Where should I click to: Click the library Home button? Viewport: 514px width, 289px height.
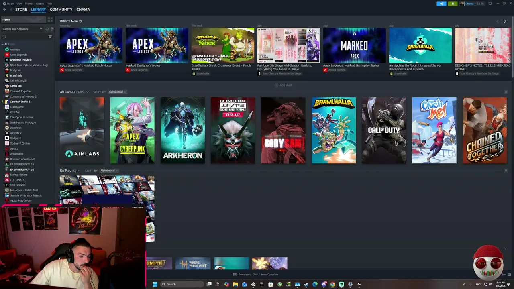tap(23, 20)
